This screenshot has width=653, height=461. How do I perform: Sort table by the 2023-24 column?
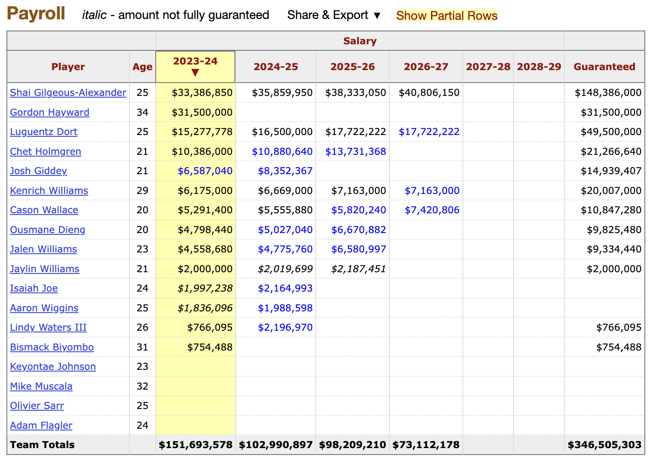[195, 67]
